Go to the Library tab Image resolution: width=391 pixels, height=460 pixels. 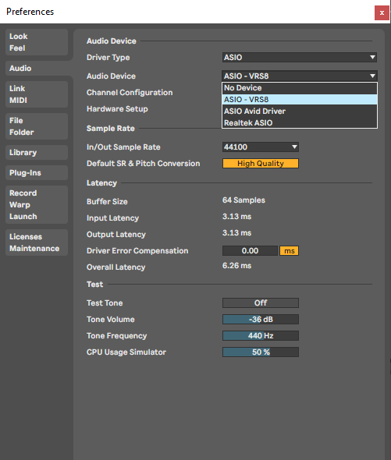click(x=37, y=153)
